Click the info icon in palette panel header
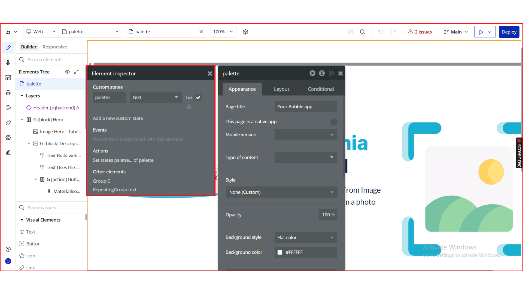Image resolution: width=523 pixels, height=294 pixels. 322,73
